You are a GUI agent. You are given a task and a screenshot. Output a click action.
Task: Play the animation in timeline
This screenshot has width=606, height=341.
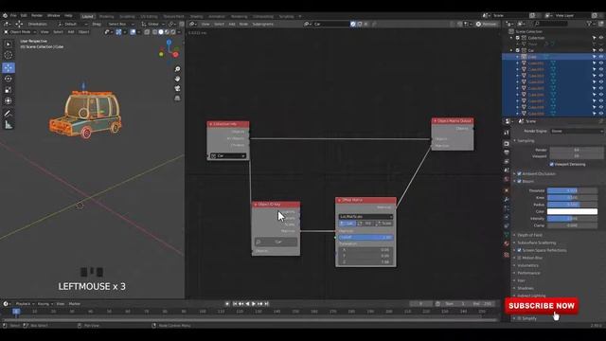[x=254, y=304]
